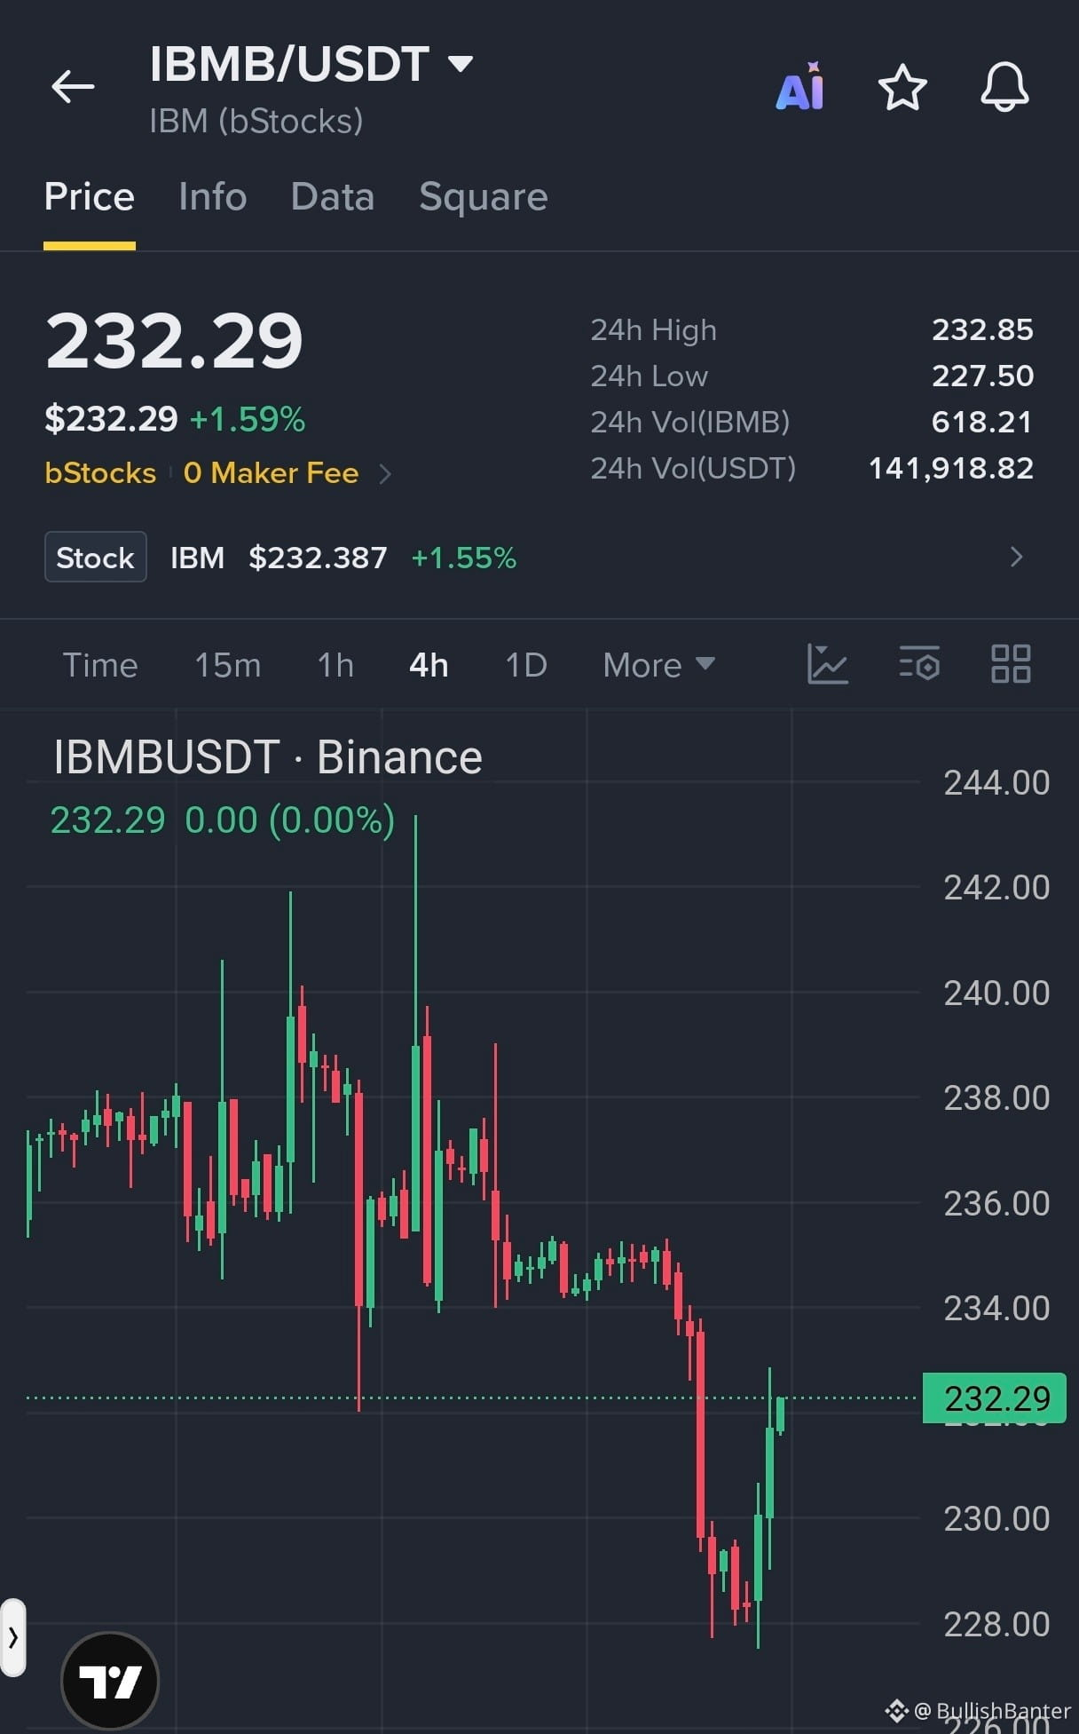Select the 15m chart interval
Viewport: 1079px width, 1734px height.
(228, 665)
